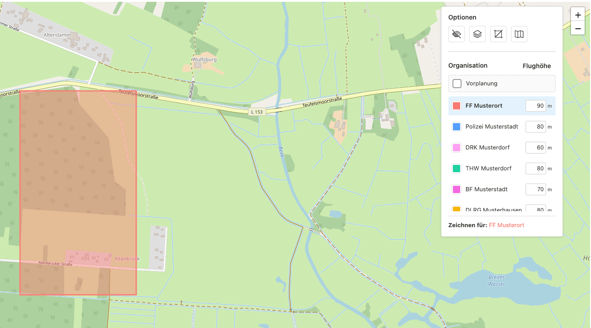Viewport: 591px width, 328px height.
Task: Click the BF Musterstadt flight height input
Action: coord(536,189)
